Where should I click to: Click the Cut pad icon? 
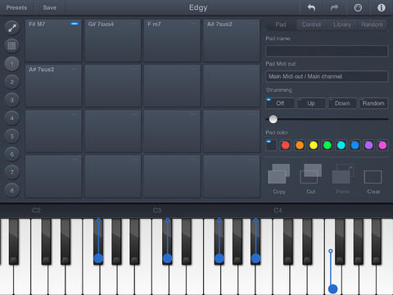pyautogui.click(x=310, y=174)
